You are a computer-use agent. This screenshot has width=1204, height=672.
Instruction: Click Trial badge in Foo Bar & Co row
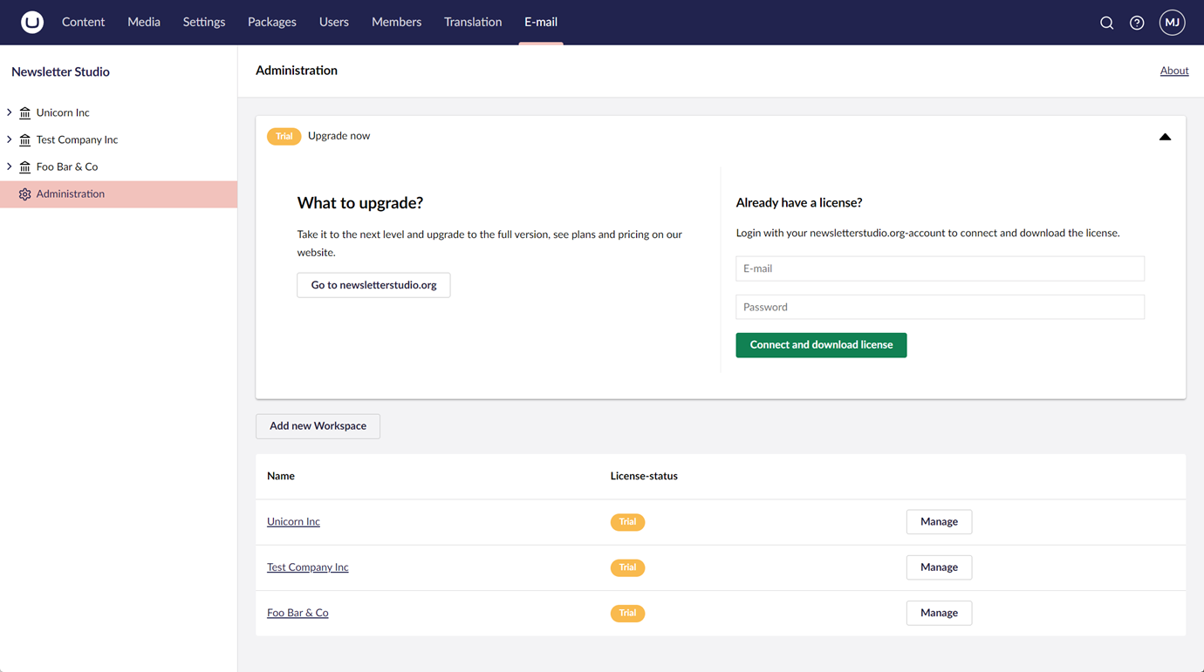pos(627,613)
